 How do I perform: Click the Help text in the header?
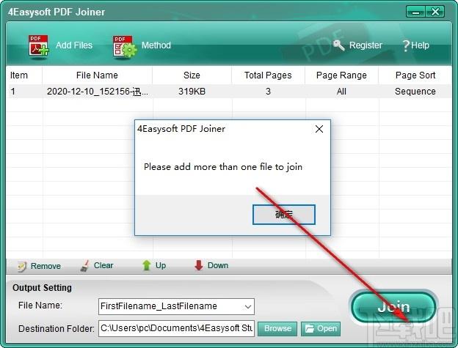click(x=421, y=45)
